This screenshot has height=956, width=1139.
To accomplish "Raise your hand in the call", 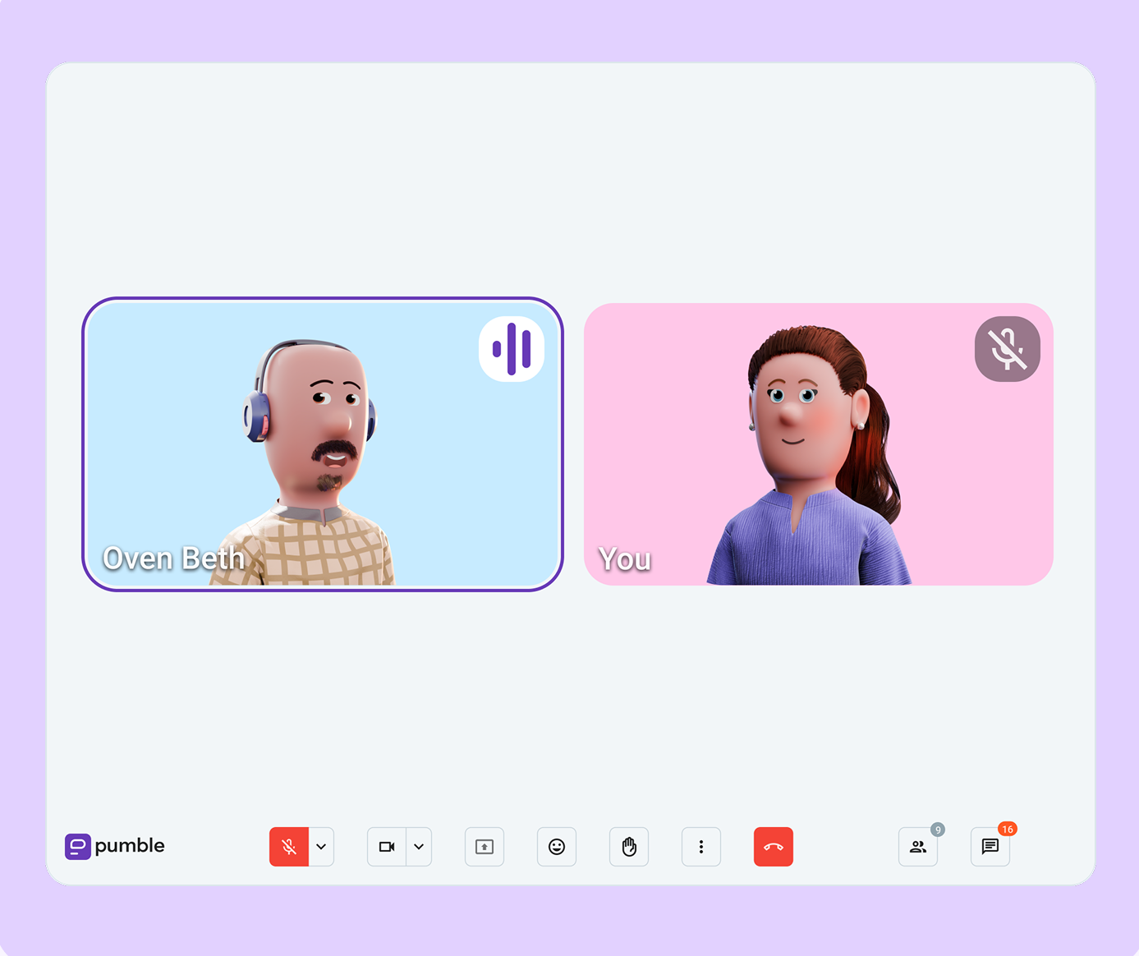I will [x=629, y=847].
